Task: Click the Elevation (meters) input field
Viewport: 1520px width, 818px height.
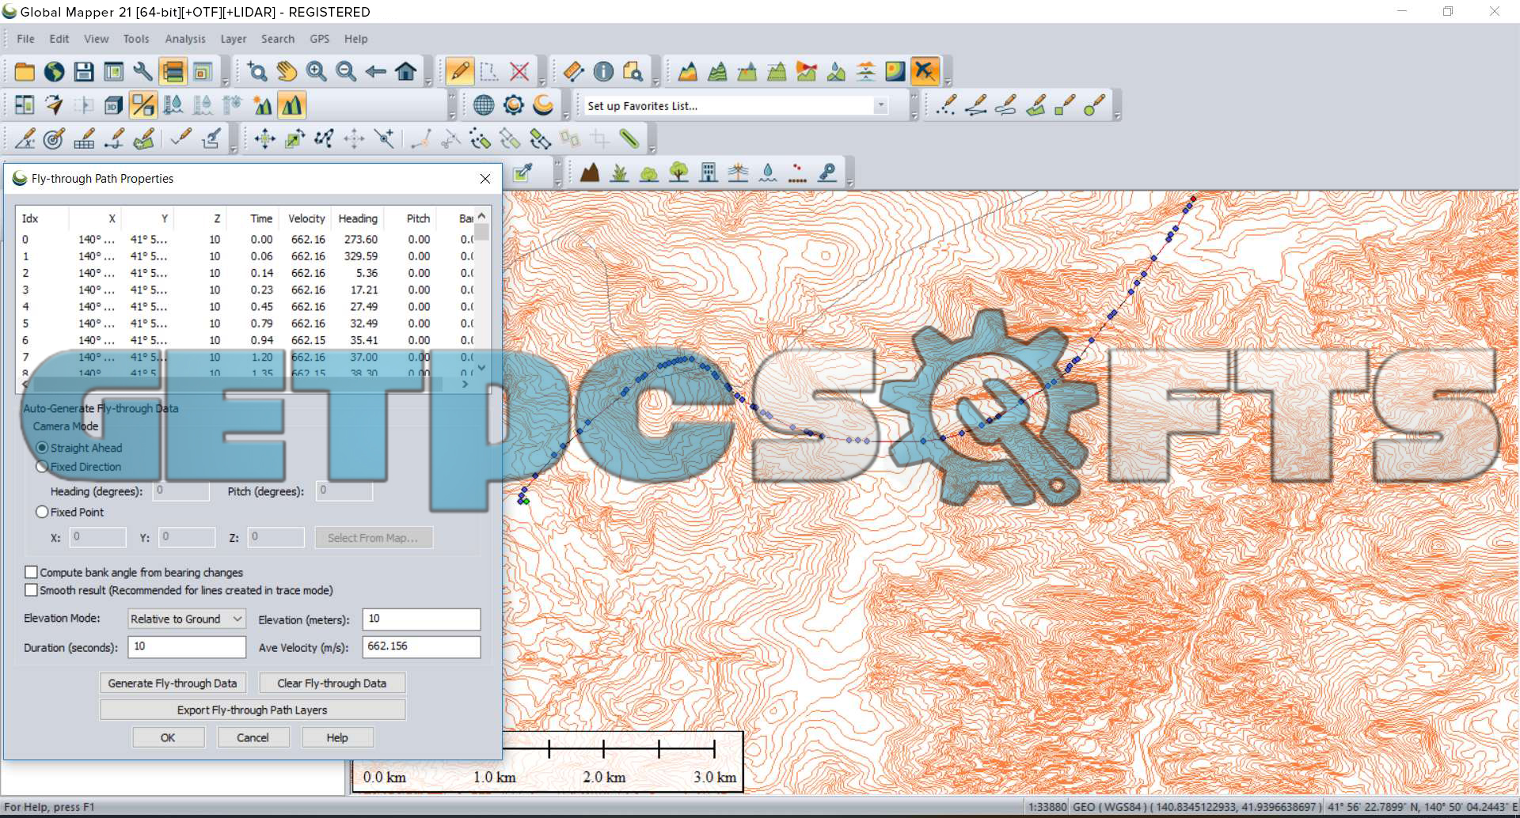Action: pyautogui.click(x=421, y=619)
